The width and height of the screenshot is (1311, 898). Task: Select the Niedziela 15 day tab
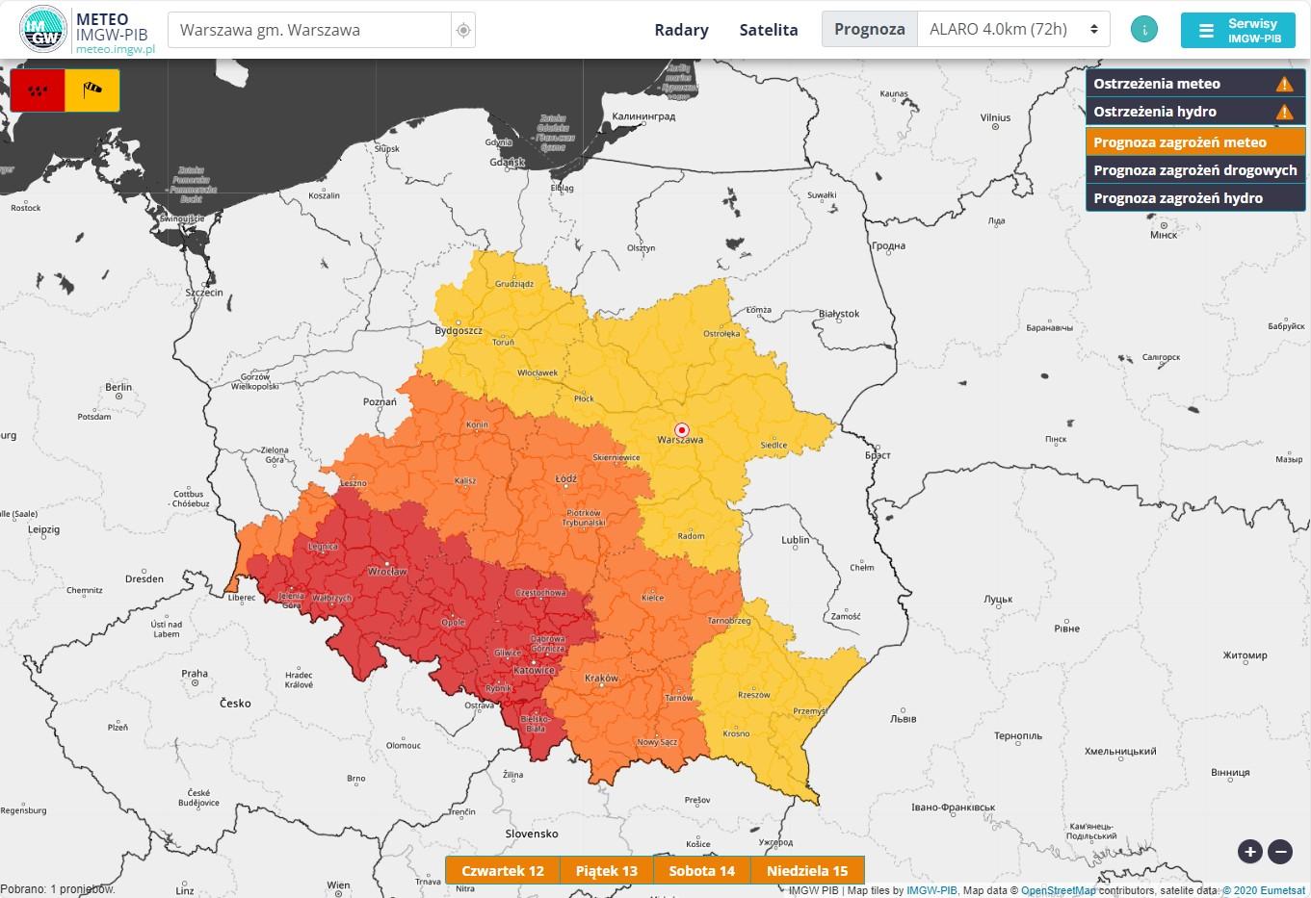807,871
